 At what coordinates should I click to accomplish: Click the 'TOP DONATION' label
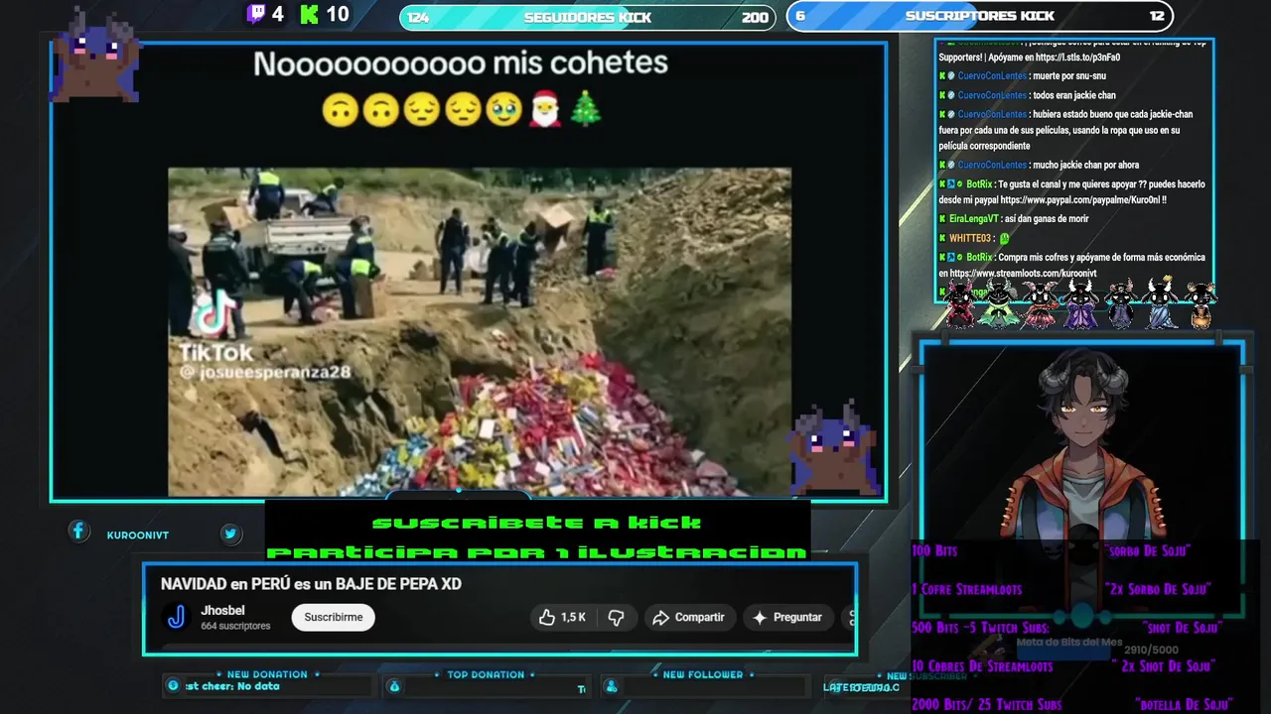pyautogui.click(x=486, y=674)
